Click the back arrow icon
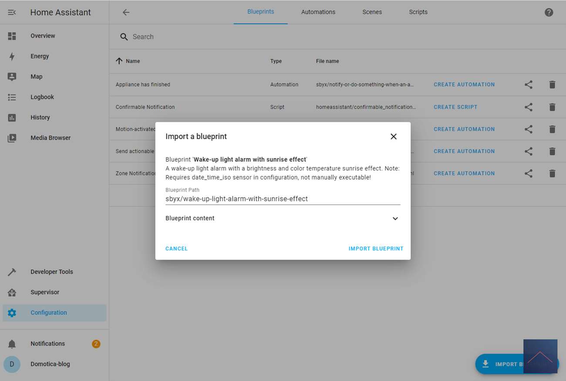566x381 pixels. (126, 12)
